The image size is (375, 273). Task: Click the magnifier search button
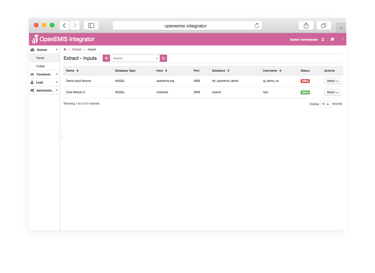pyautogui.click(x=163, y=58)
